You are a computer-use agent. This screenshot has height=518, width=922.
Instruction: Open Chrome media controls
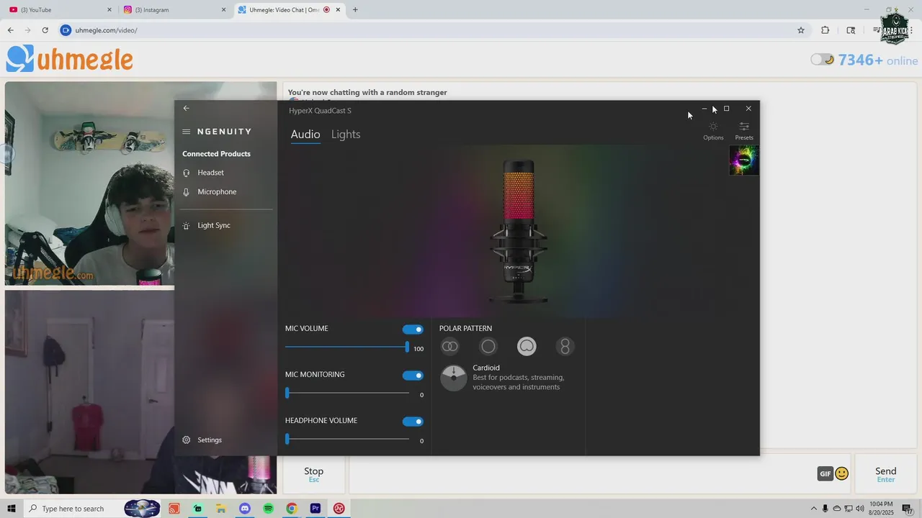[x=876, y=30]
